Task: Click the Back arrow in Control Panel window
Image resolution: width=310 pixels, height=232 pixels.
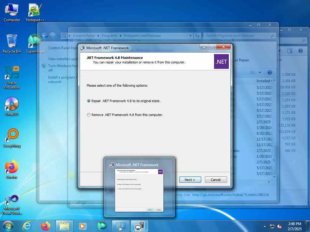Action: tap(44, 36)
